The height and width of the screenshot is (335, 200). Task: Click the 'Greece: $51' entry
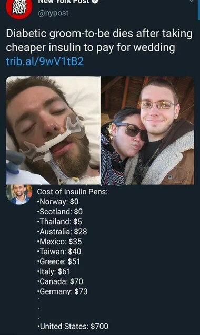pos(58,261)
